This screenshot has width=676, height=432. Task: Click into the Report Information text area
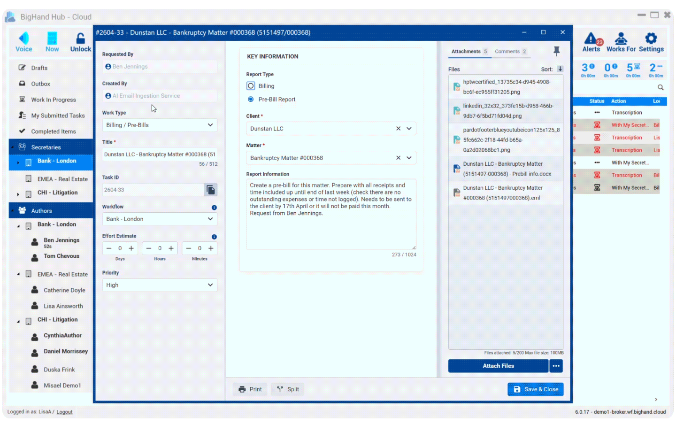[331, 214]
